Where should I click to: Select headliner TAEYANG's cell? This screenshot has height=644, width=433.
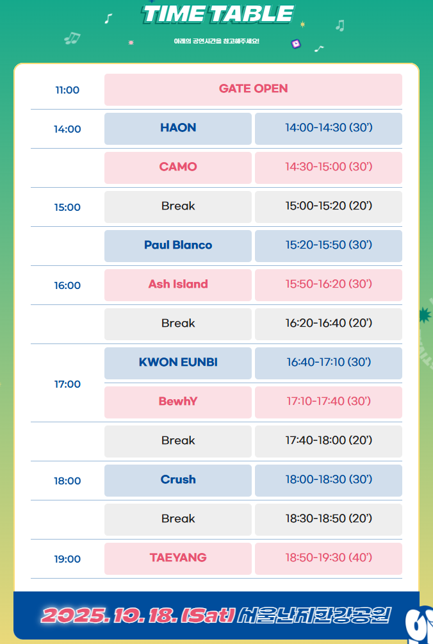pos(178,558)
